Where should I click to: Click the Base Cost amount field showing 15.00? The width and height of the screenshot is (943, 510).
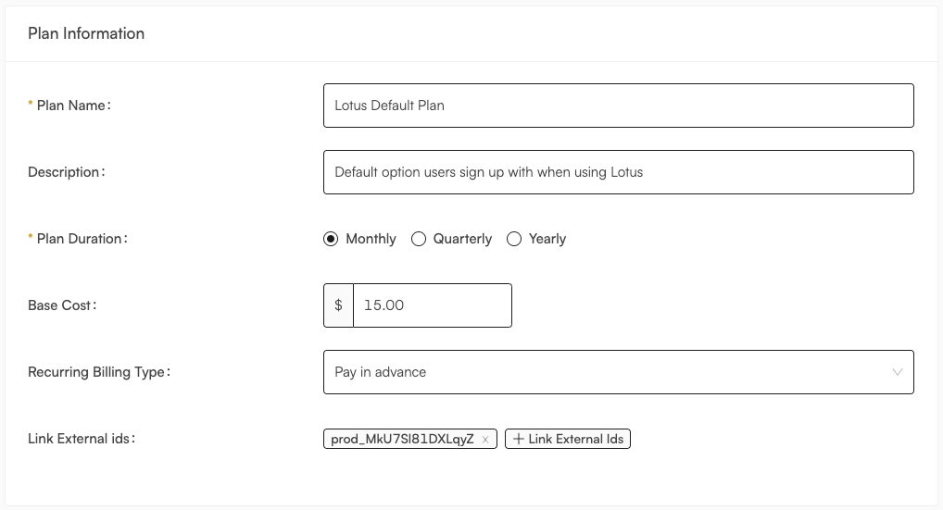pos(433,305)
